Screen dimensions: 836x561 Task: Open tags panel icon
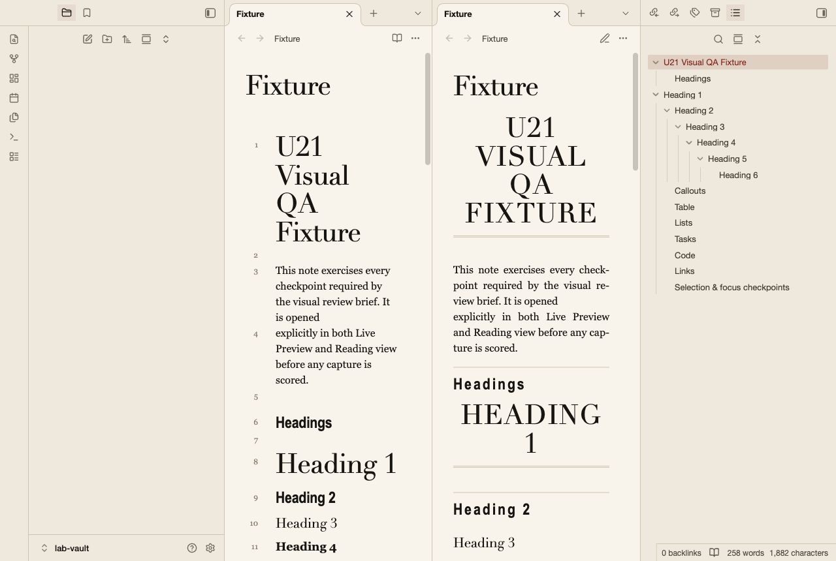pyautogui.click(x=695, y=13)
